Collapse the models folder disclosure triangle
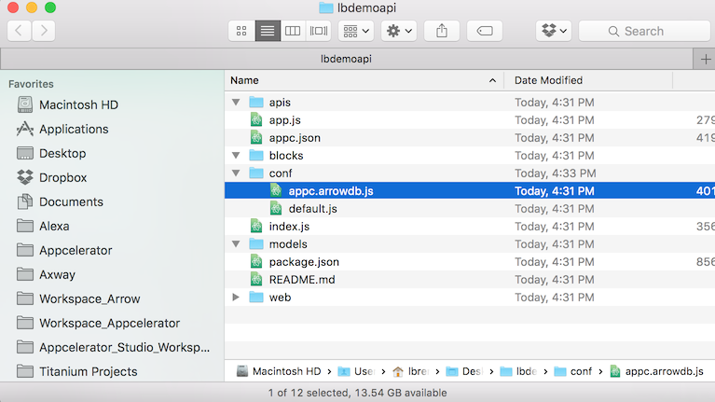 click(236, 244)
